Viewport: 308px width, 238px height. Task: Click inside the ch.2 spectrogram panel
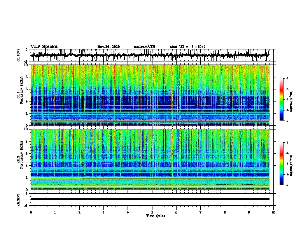click(x=150, y=159)
